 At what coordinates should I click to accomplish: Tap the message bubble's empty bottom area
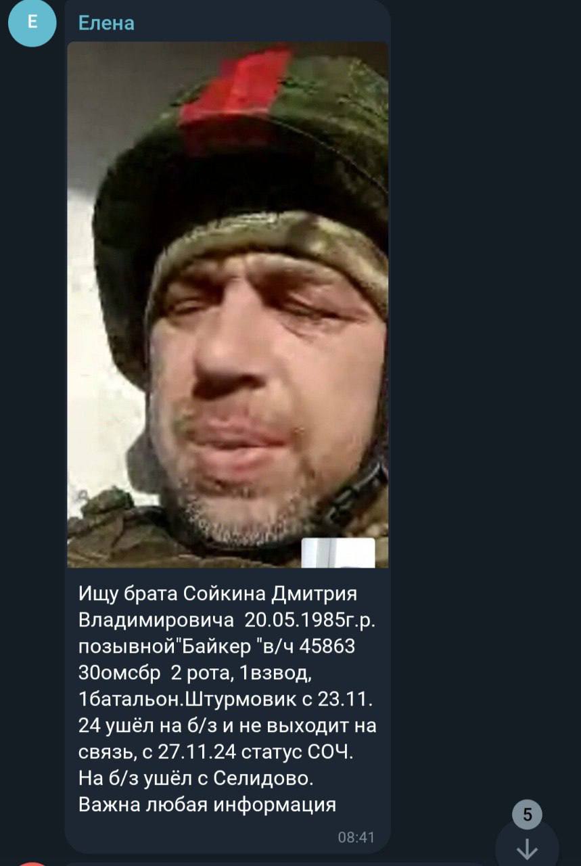203,837
